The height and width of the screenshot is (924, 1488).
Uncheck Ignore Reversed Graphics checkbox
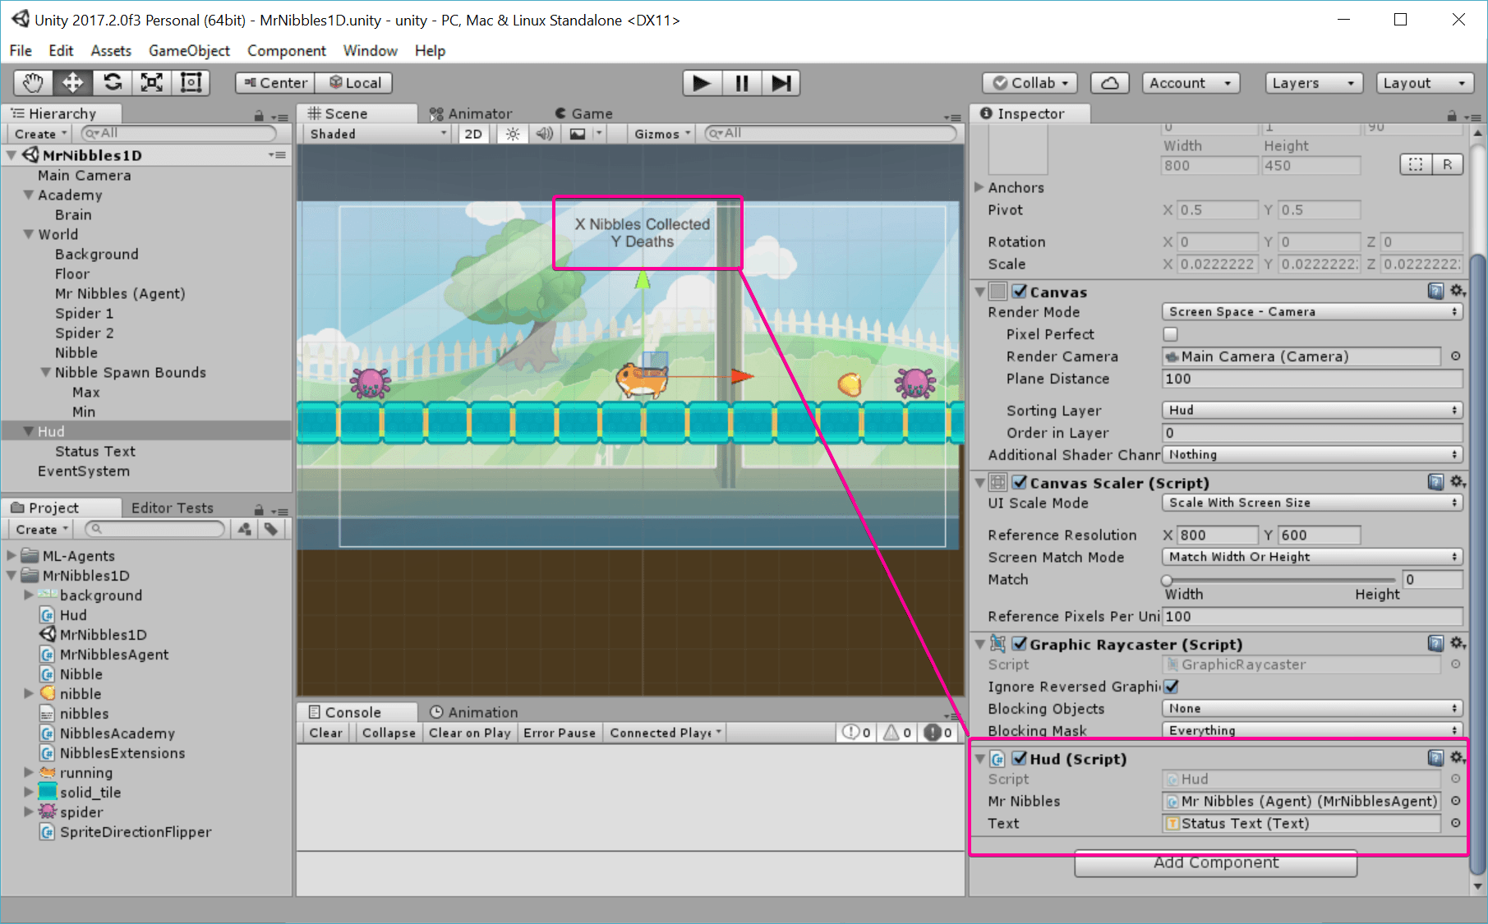pyautogui.click(x=1171, y=687)
